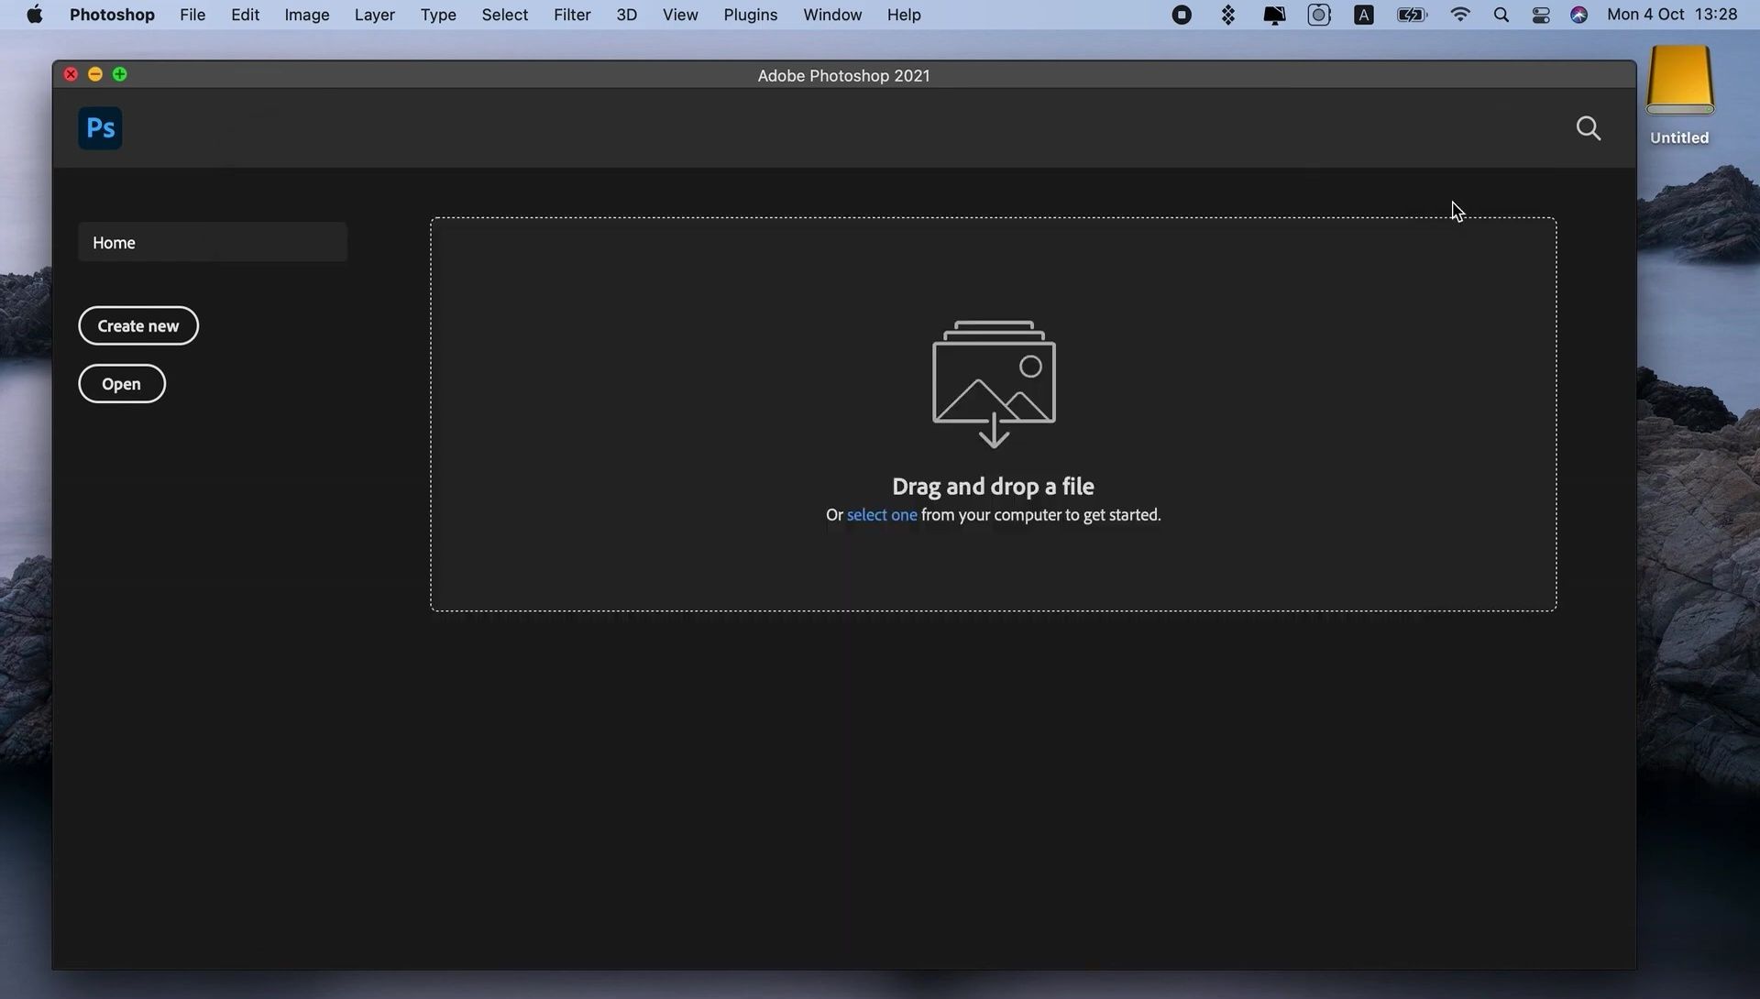Open the Window menu

point(832,15)
